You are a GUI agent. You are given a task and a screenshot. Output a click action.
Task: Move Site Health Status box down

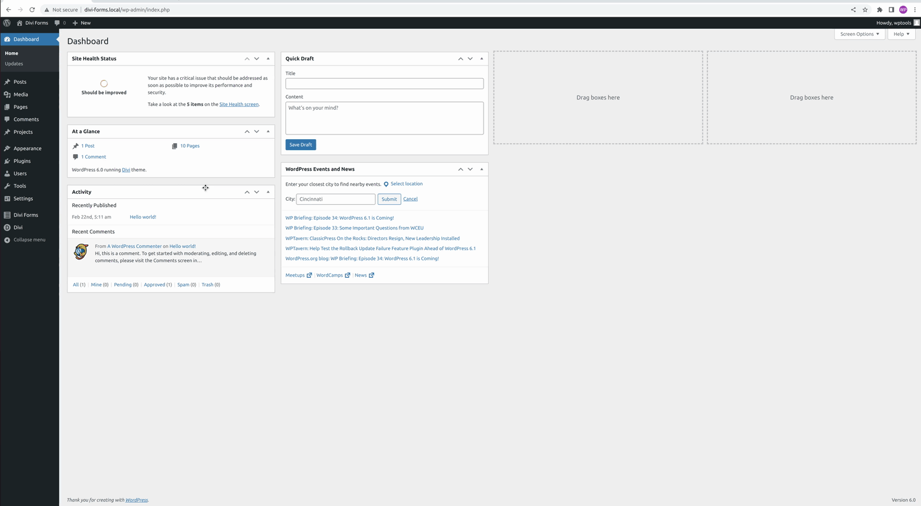pos(257,59)
